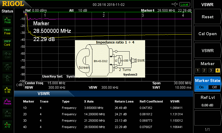
Task: Click the PA preamplifier status icon
Action: click(x=7, y=78)
